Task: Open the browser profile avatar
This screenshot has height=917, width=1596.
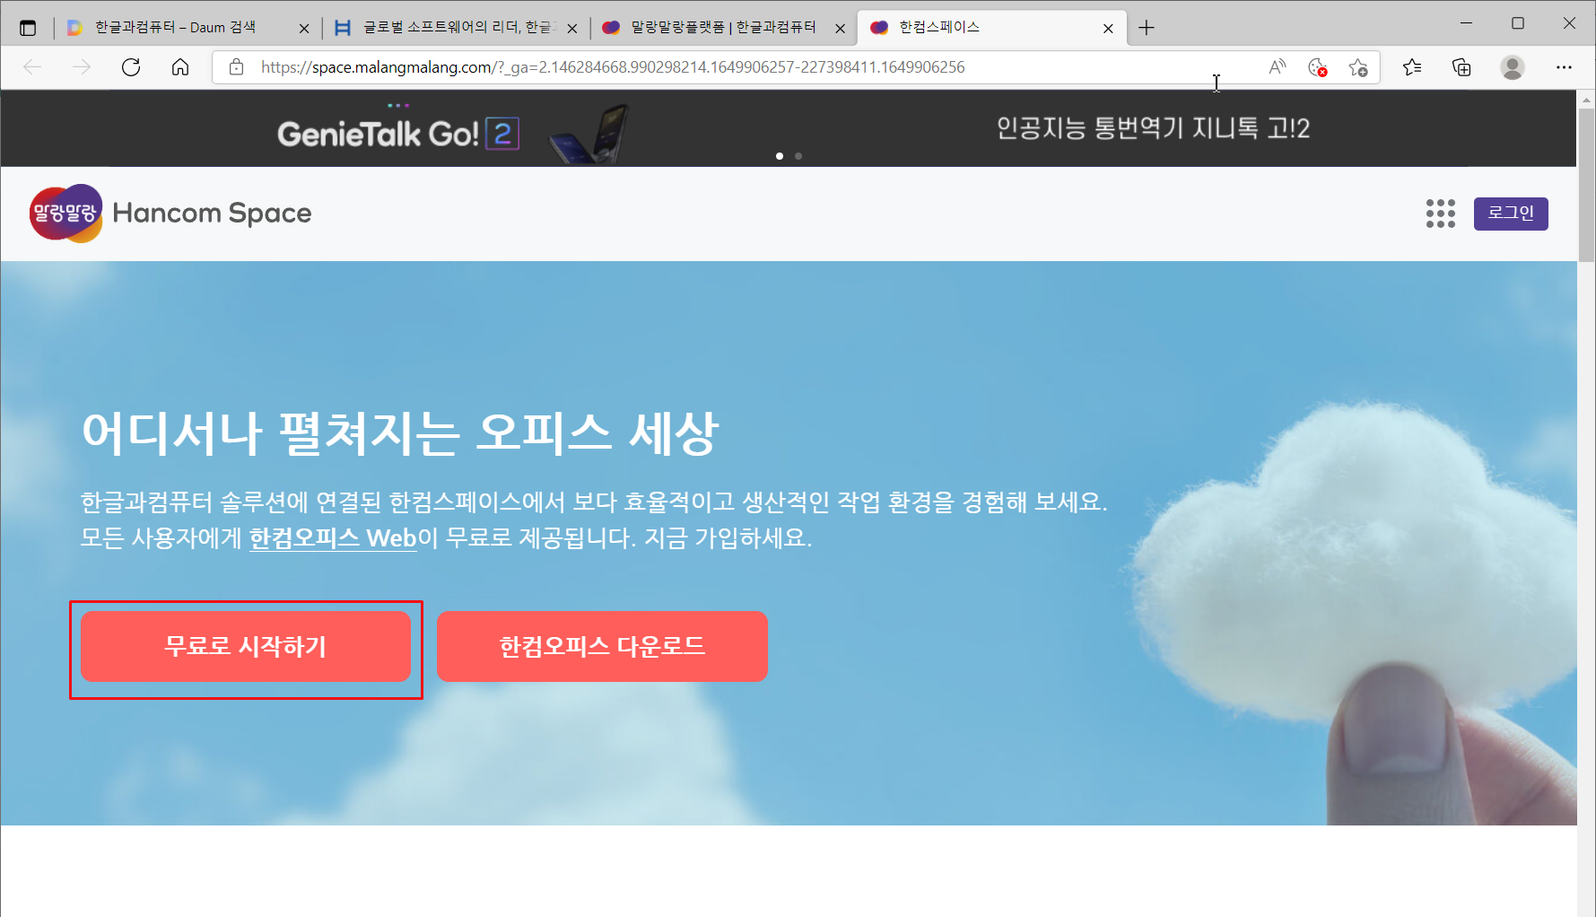Action: (1513, 67)
